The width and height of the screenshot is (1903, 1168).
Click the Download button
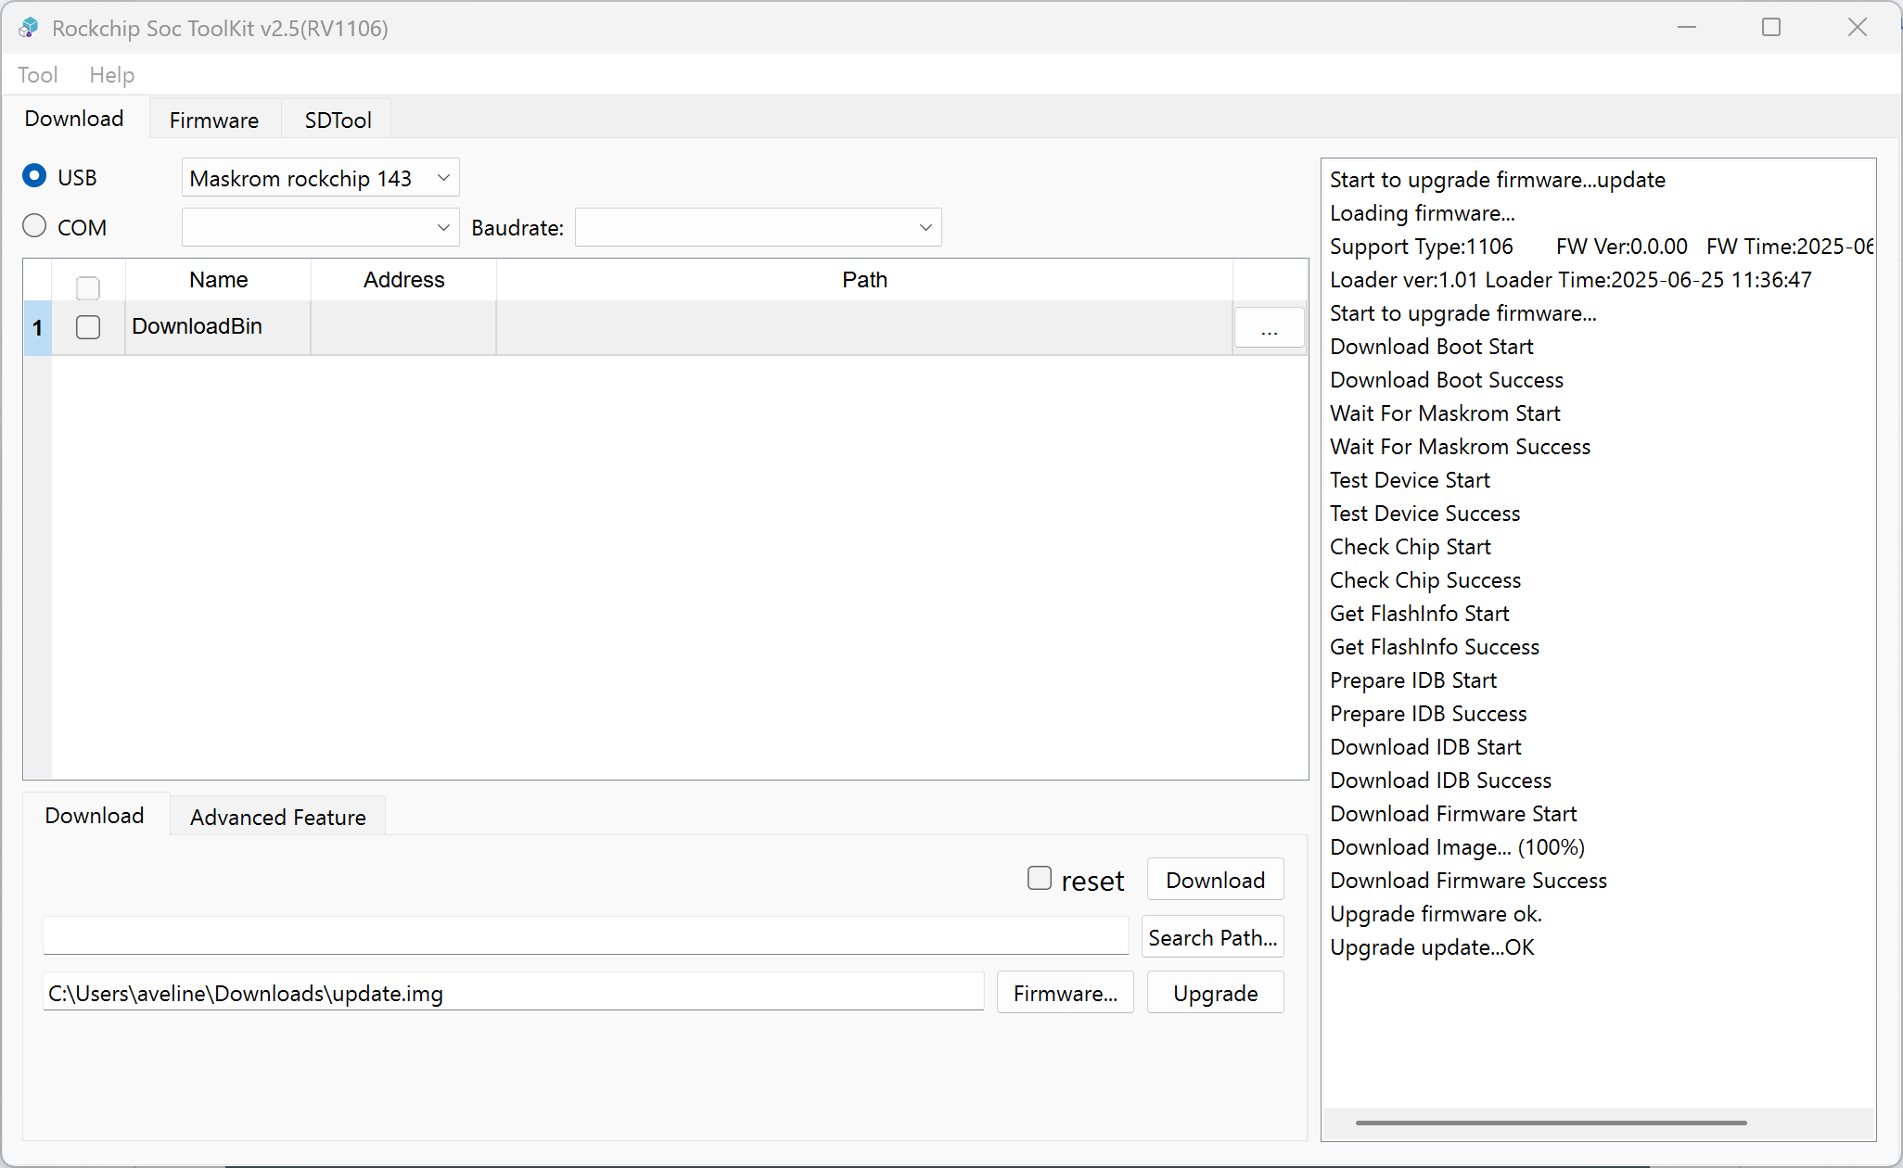click(1215, 879)
